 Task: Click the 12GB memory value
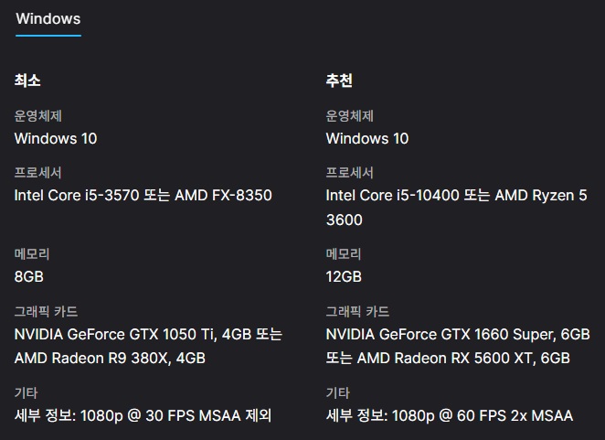[x=344, y=276]
